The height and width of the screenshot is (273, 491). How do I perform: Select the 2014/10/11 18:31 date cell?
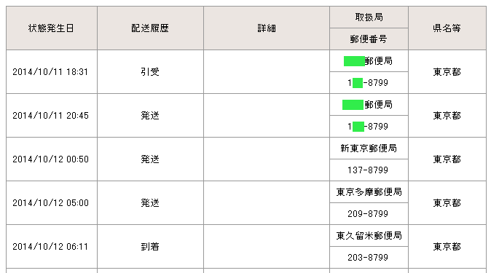pos(51,72)
